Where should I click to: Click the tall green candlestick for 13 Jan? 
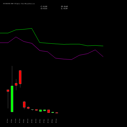(12, 99)
